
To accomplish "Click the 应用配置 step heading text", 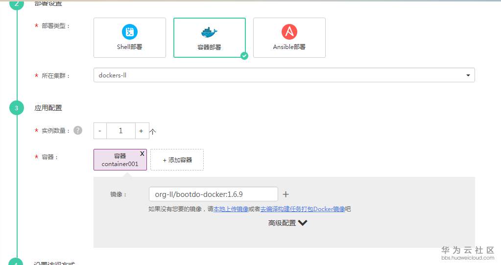I will [x=48, y=108].
